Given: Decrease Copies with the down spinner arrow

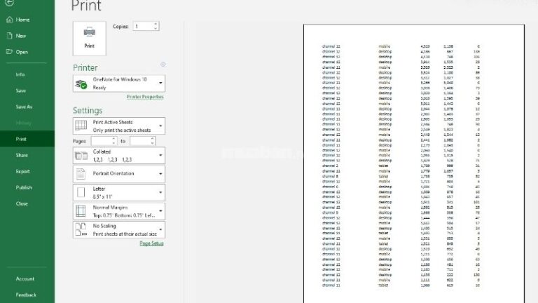Looking at the screenshot, I should click(x=156, y=29).
